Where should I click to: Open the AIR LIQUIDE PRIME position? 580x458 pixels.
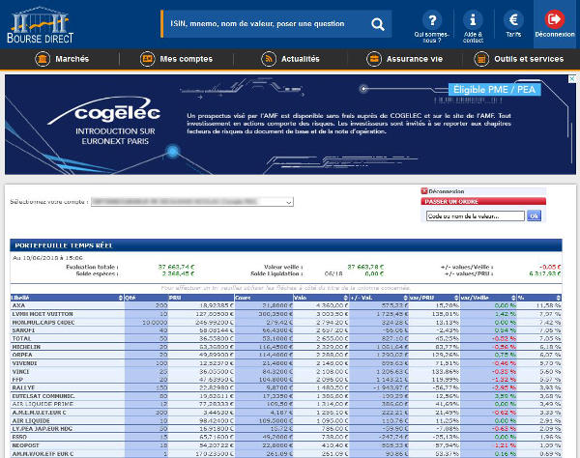coord(286,404)
